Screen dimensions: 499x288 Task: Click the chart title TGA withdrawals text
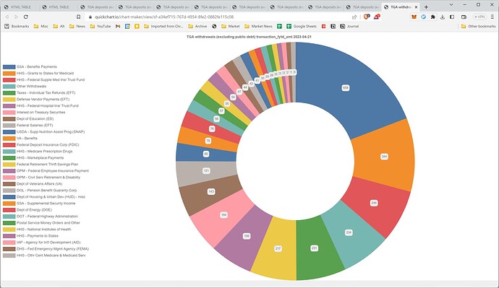tap(249, 37)
